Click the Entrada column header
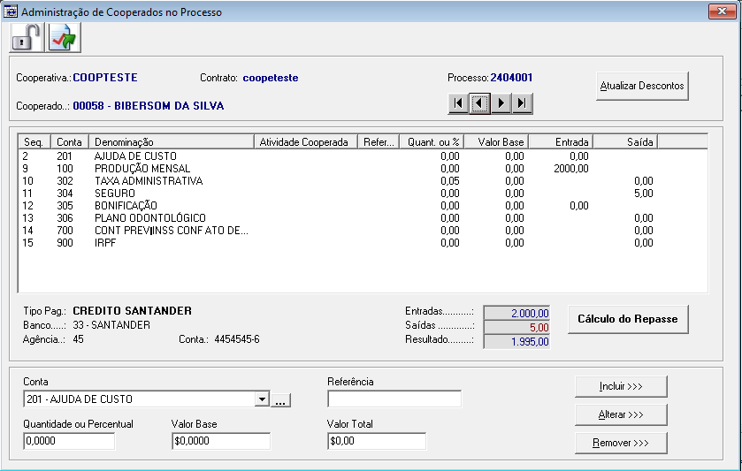This screenshot has height=471, width=742. coord(561,142)
